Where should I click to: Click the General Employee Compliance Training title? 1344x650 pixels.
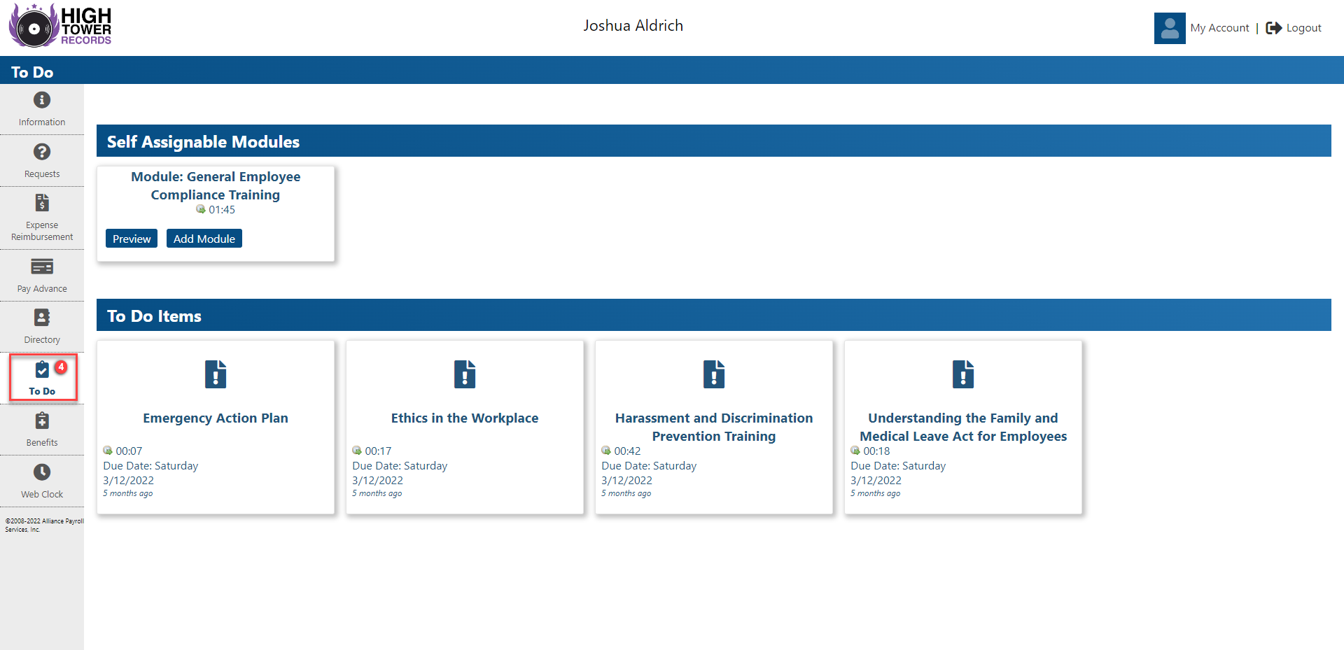click(x=216, y=185)
